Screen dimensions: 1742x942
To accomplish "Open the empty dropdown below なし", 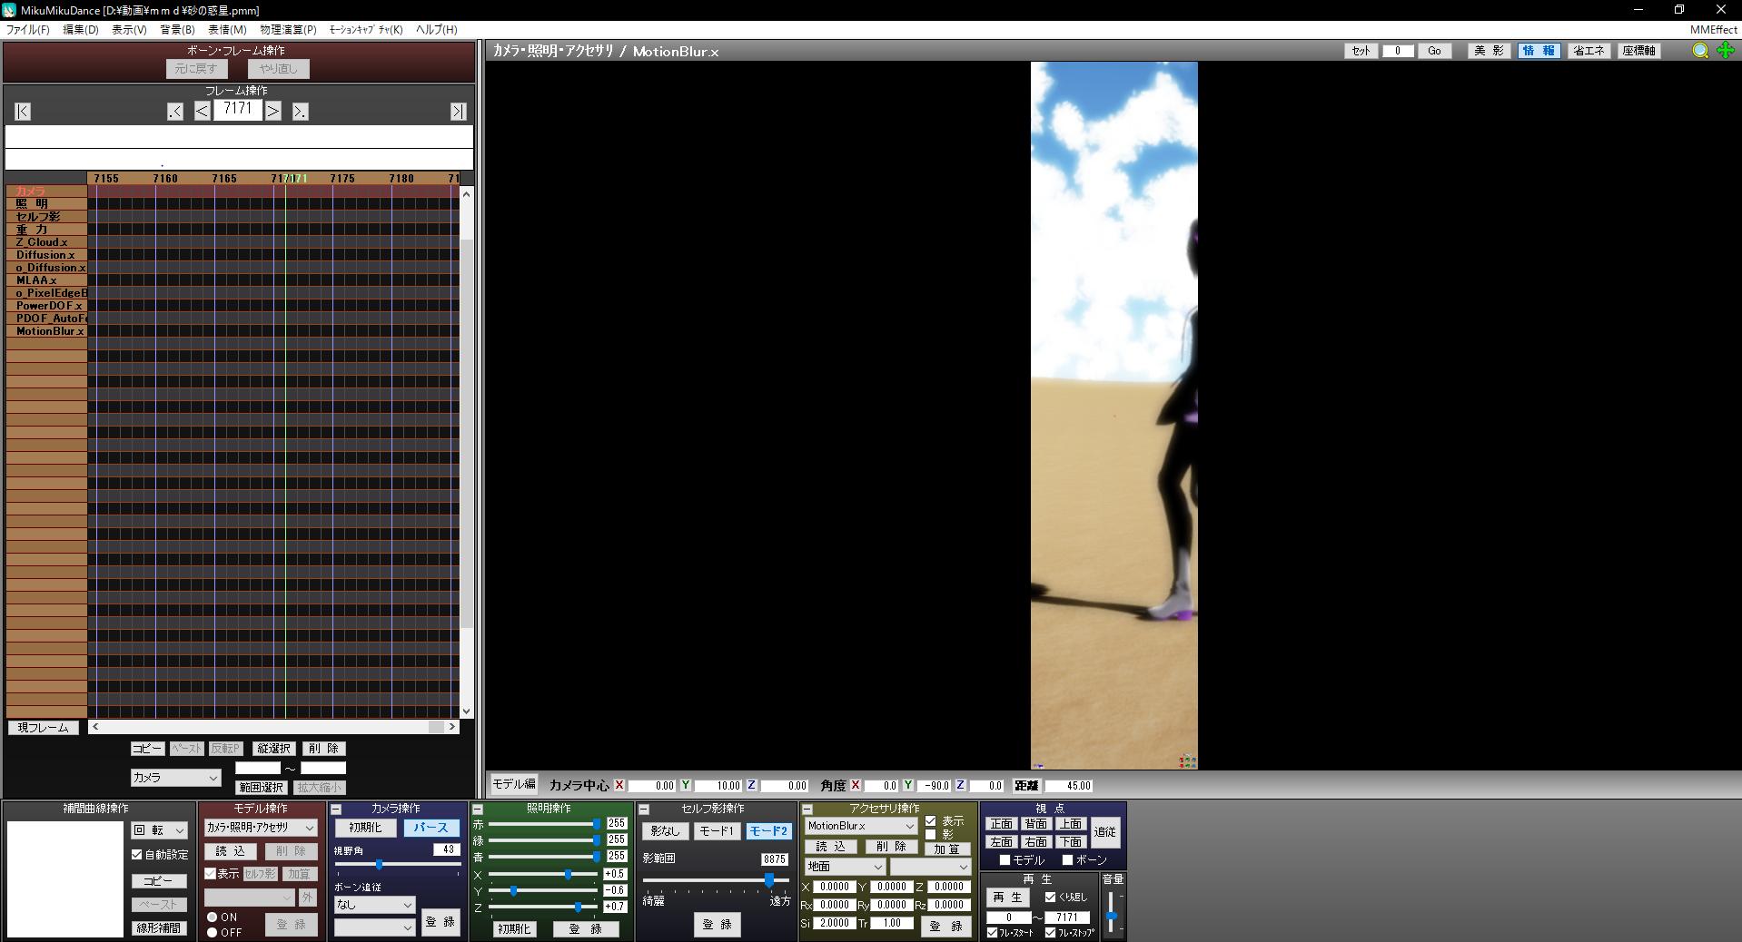I will point(374,927).
